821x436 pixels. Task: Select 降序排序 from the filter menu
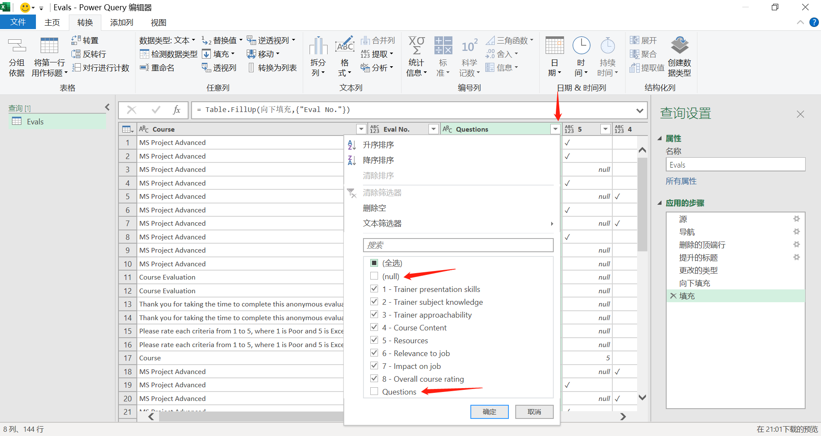(x=378, y=160)
